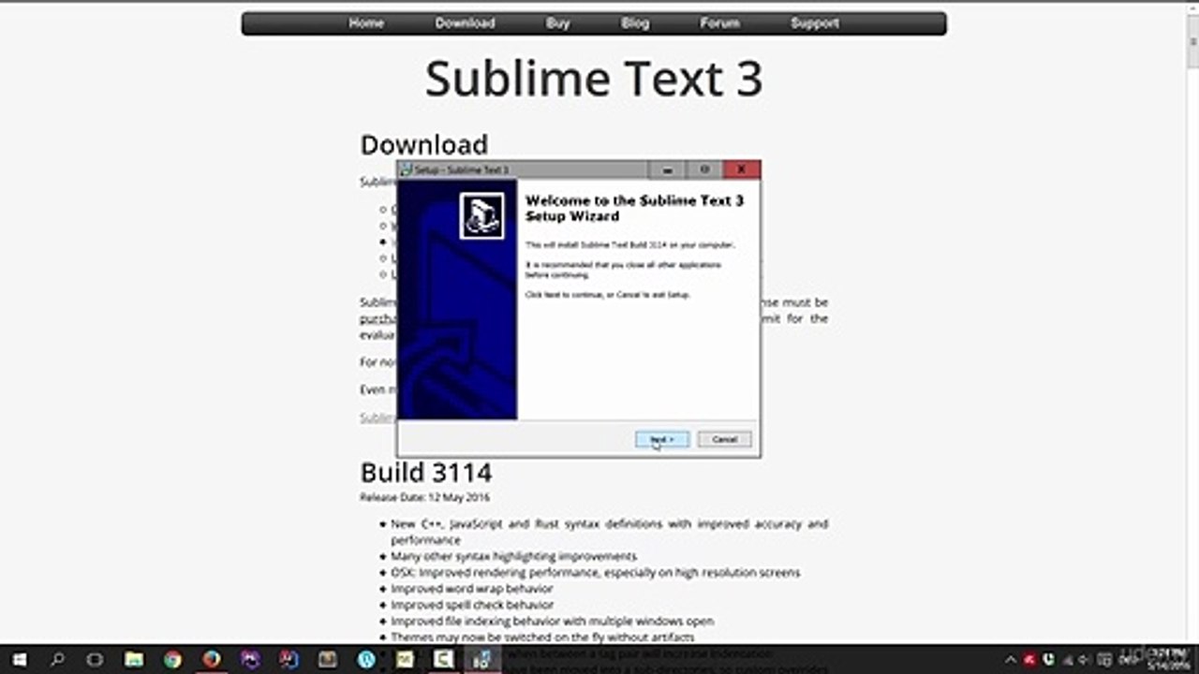Click the 'Welcome to the Sublime Text 3' wizard heading
This screenshot has width=1199, height=674.
pyautogui.click(x=634, y=208)
